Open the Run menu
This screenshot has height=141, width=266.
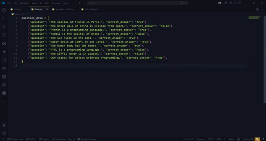[x=47, y=3]
